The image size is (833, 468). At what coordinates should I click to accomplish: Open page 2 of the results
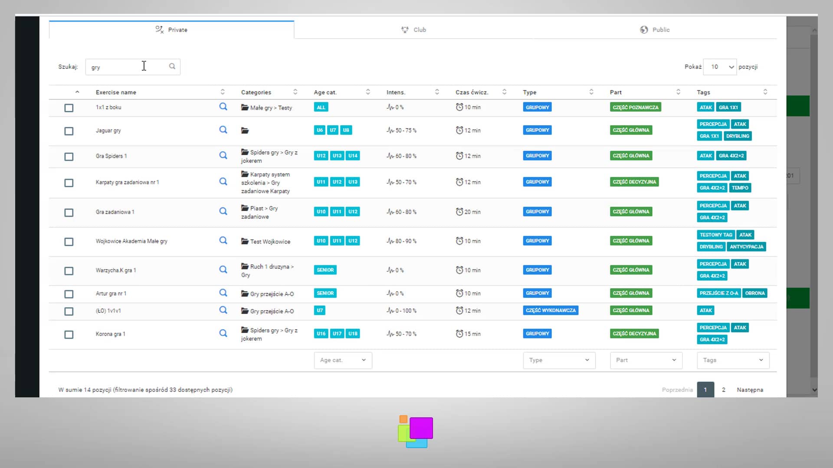point(723,390)
